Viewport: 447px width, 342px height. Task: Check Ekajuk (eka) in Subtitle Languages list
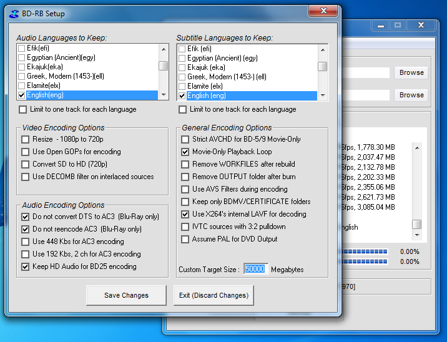182,67
